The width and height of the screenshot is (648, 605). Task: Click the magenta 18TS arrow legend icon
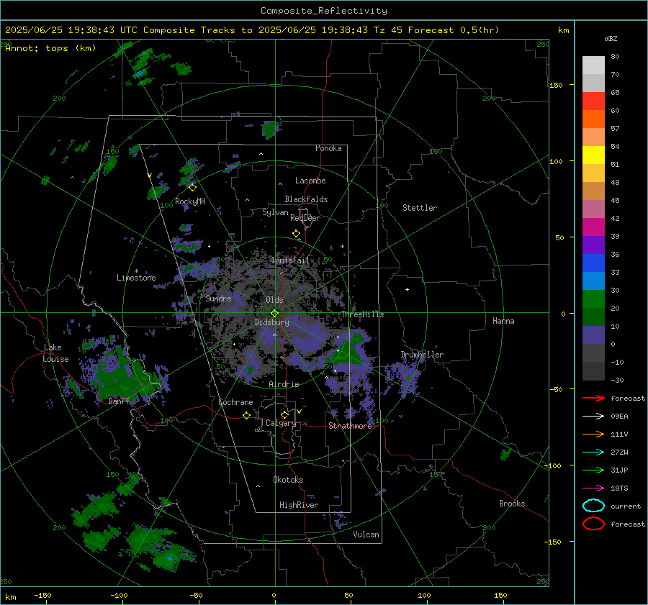coord(593,488)
